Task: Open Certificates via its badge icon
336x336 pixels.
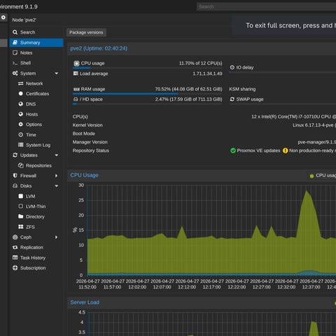Action: [x=21, y=94]
